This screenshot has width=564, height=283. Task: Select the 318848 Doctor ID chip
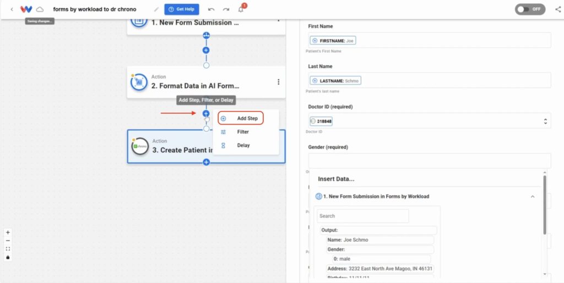(x=321, y=121)
